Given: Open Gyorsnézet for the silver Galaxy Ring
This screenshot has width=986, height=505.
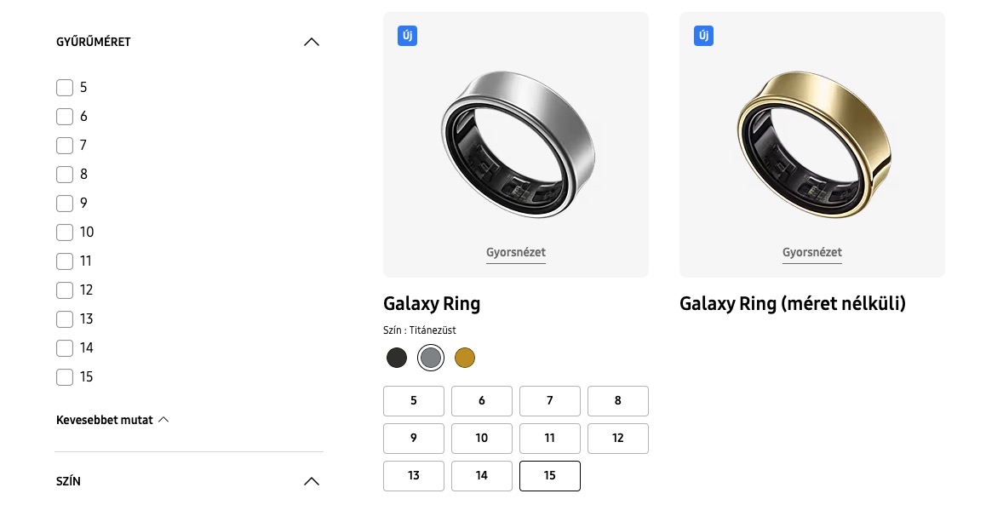Looking at the screenshot, I should 516,252.
